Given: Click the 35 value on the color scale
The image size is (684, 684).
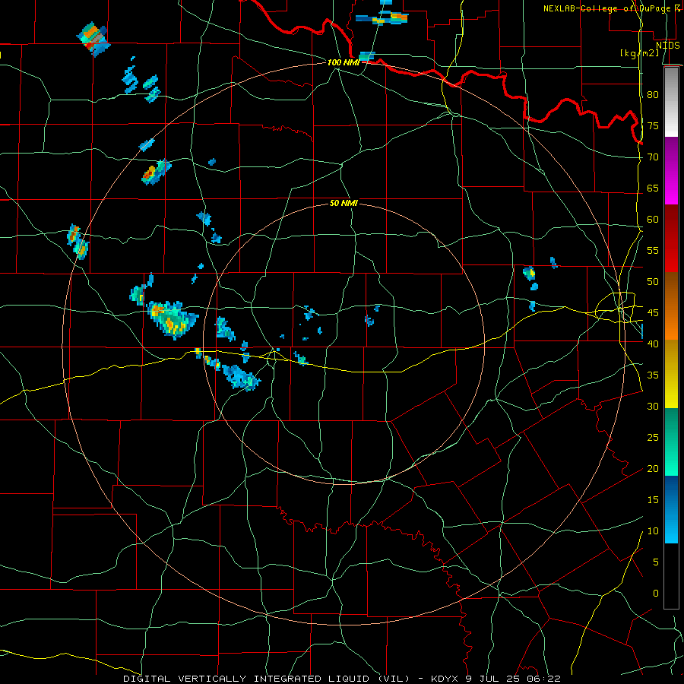Looking at the screenshot, I should tap(653, 375).
